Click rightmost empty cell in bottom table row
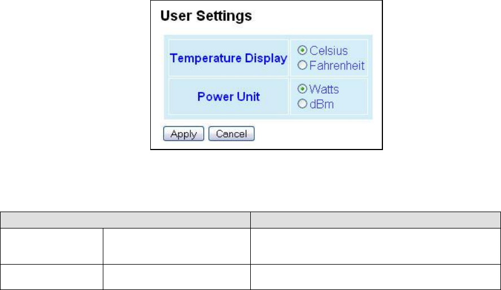The image size is (501, 290). [x=376, y=277]
